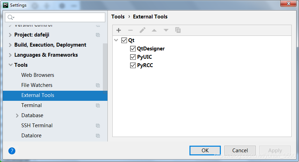Collapse the Qt group in tools list

116,40
